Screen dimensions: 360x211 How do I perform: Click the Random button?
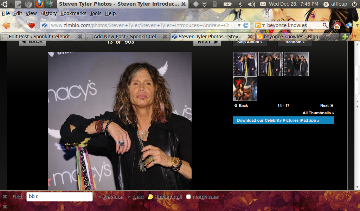[295, 43]
